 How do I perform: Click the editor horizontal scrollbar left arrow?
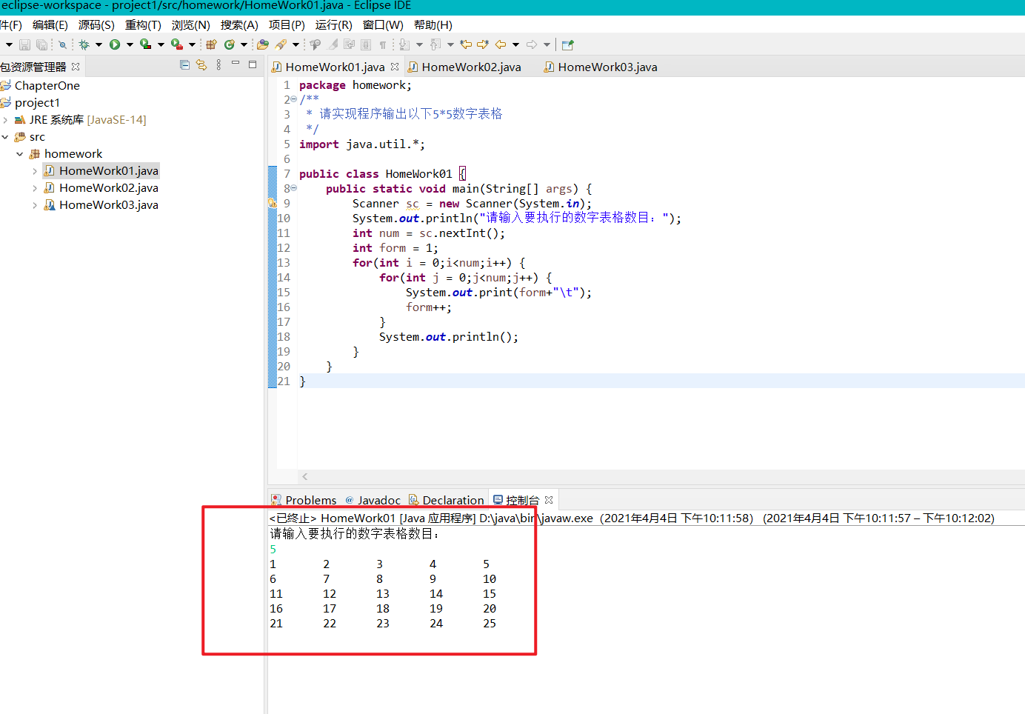(305, 476)
